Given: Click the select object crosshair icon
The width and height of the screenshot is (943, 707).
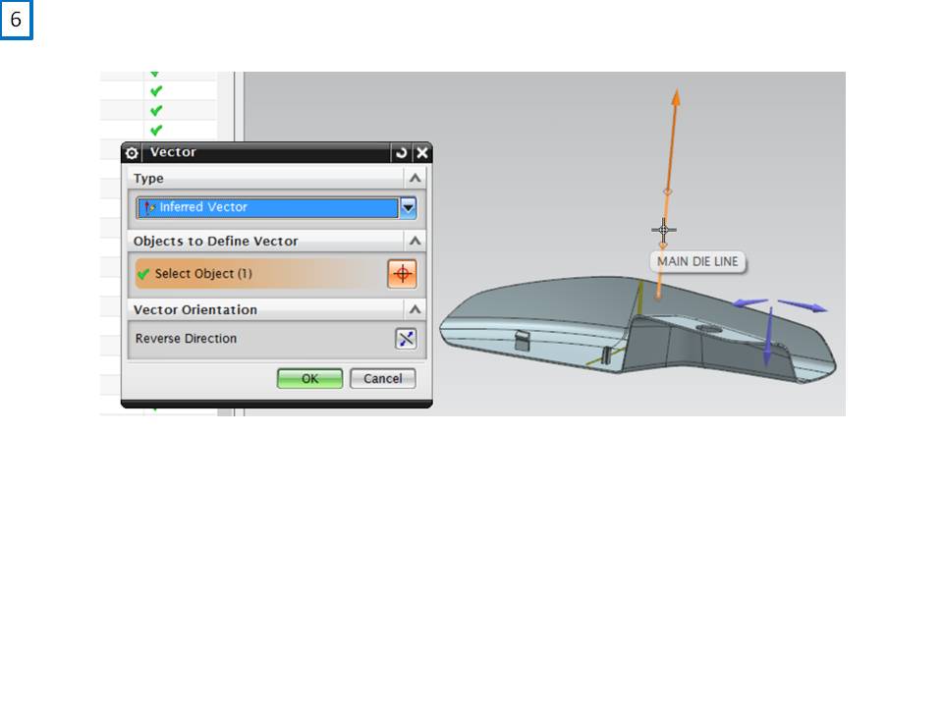Looking at the screenshot, I should pos(403,274).
